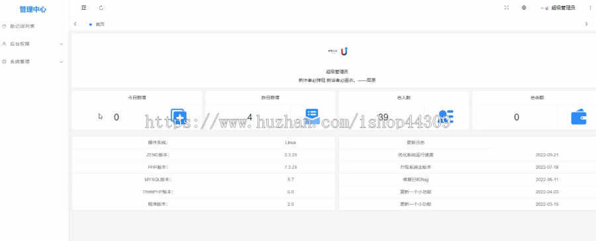
Task: Click the Linux value cell
Action: click(291, 143)
